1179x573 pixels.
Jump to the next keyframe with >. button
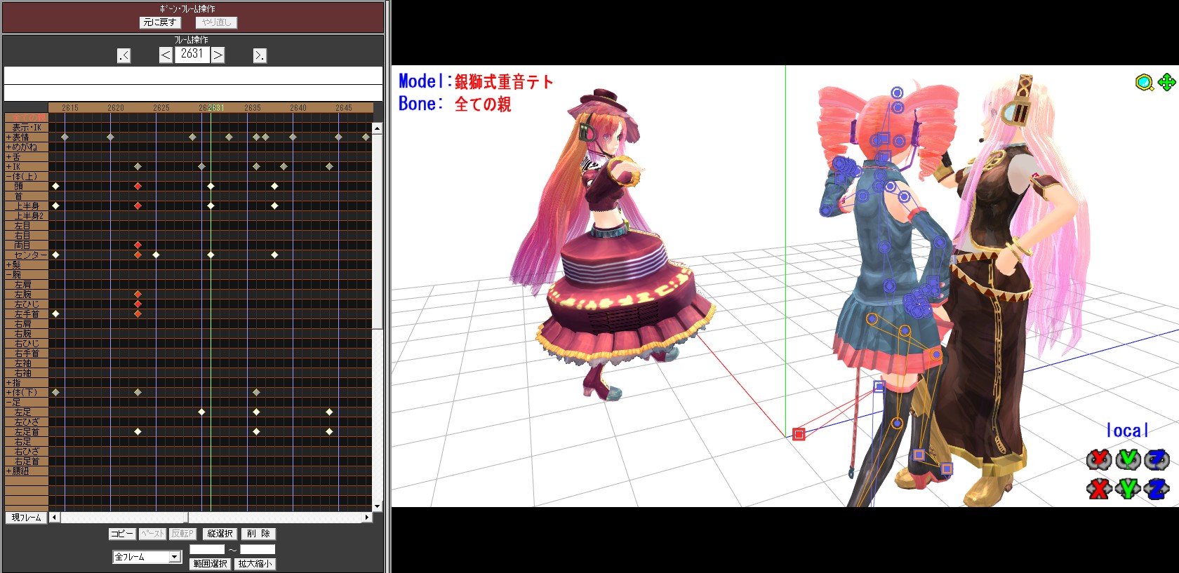point(260,55)
